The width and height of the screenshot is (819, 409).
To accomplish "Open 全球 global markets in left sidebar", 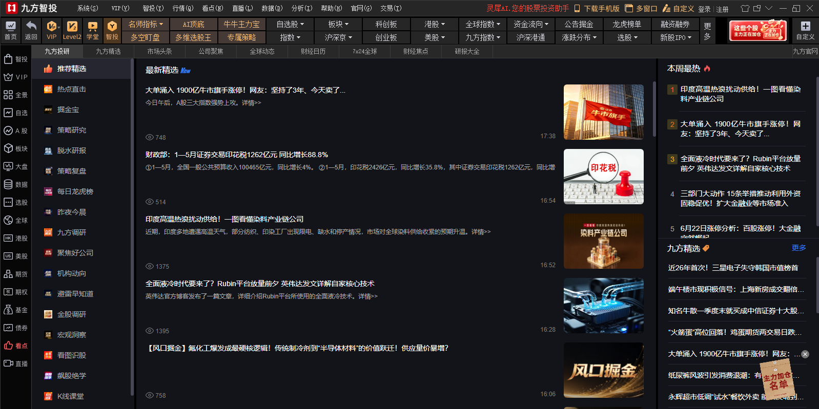I will [x=16, y=220].
